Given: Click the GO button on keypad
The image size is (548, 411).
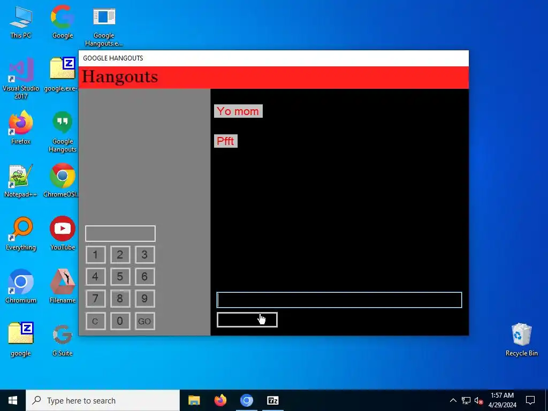Looking at the screenshot, I should click(x=144, y=321).
